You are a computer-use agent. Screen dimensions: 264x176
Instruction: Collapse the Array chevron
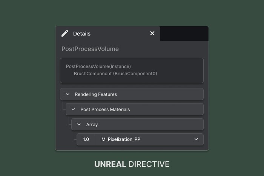pyautogui.click(x=79, y=124)
